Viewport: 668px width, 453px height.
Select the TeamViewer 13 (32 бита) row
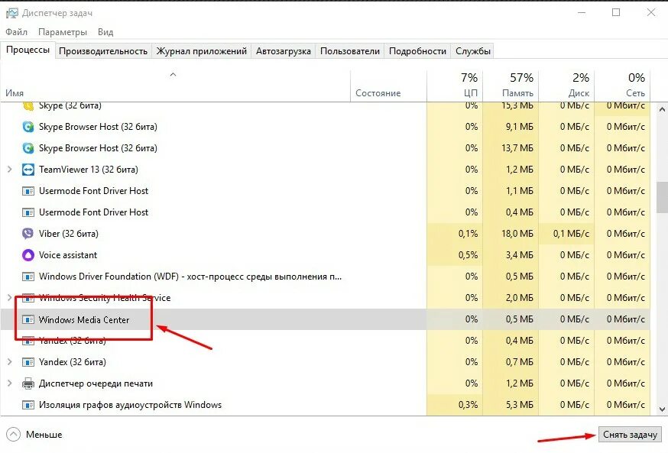click(325, 170)
